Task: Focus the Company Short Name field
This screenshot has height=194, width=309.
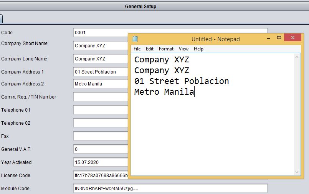Action: (x=101, y=45)
